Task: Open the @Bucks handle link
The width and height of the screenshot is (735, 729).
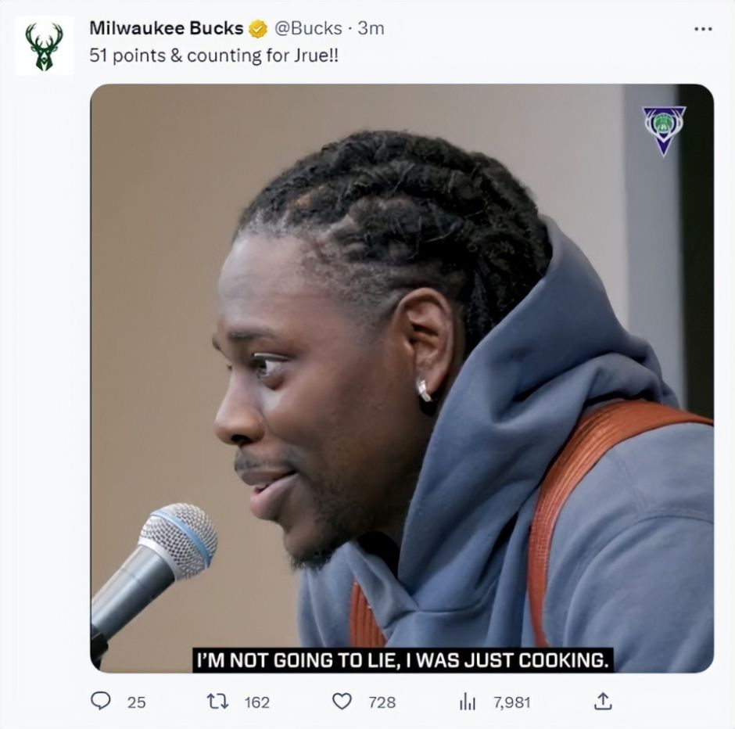Action: pyautogui.click(x=308, y=29)
